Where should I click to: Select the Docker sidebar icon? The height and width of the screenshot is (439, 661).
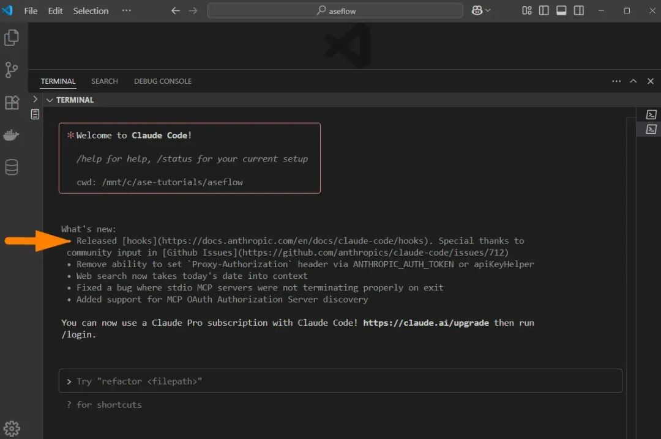pos(12,135)
